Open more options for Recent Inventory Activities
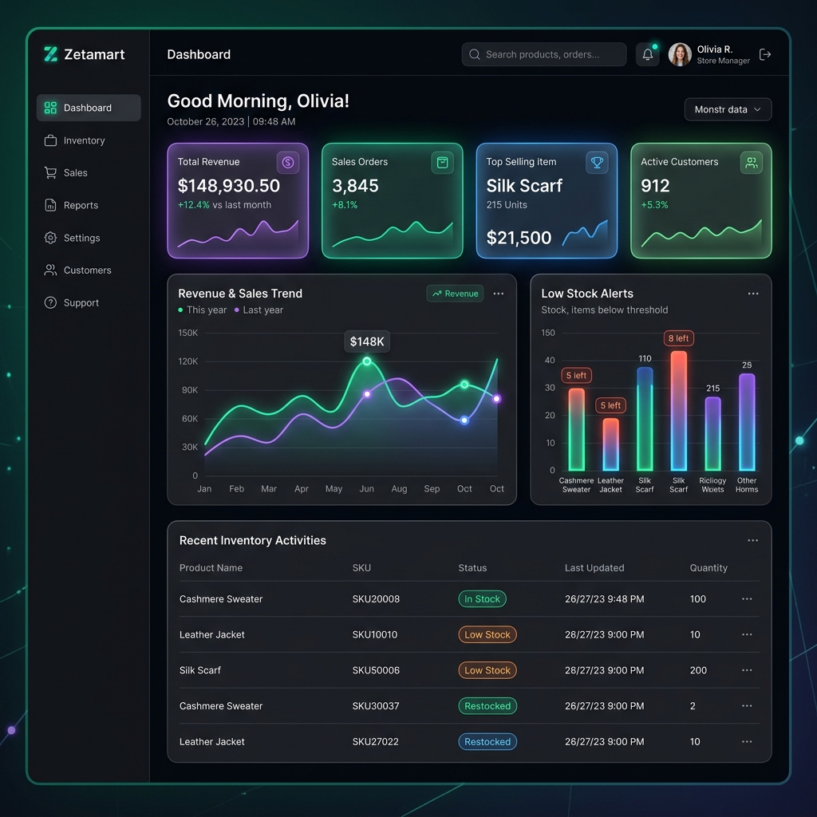817x817 pixels. point(753,540)
